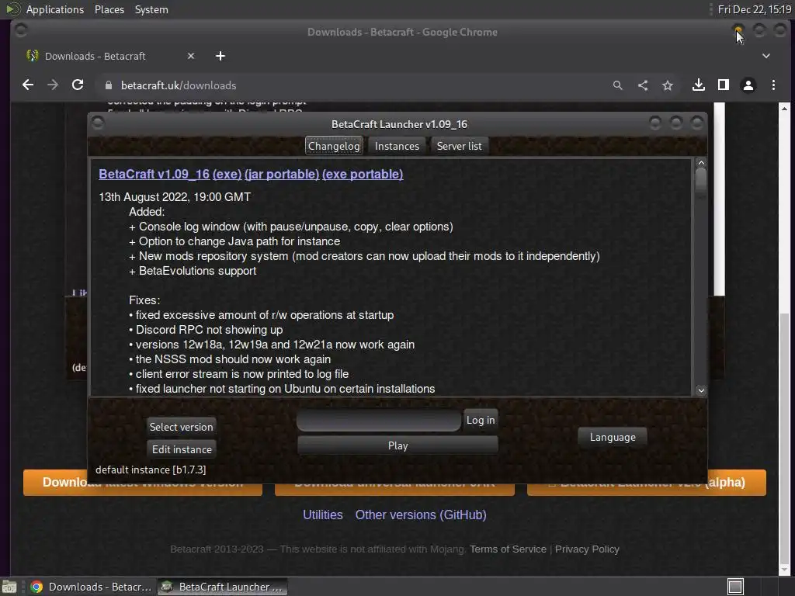Open Other versions (GitHub) link
Image resolution: width=795 pixels, height=596 pixels.
pos(421,515)
